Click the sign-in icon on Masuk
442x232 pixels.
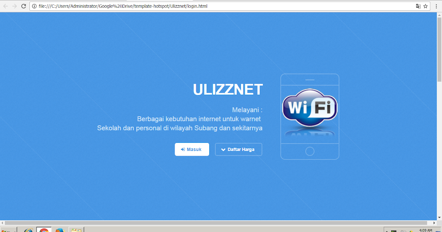coord(183,150)
